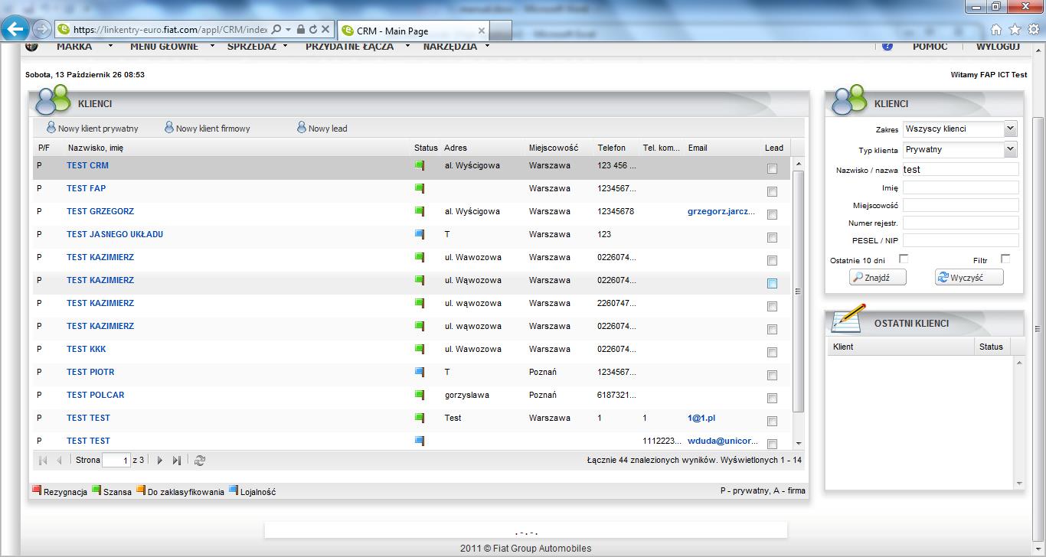The width and height of the screenshot is (1046, 557).
Task: Tick the Lead checkbox for TEST FAP
Action: [x=772, y=191]
